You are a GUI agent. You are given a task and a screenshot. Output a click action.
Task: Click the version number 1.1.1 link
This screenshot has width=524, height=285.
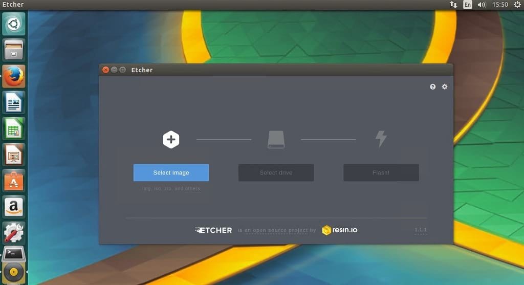(x=421, y=230)
